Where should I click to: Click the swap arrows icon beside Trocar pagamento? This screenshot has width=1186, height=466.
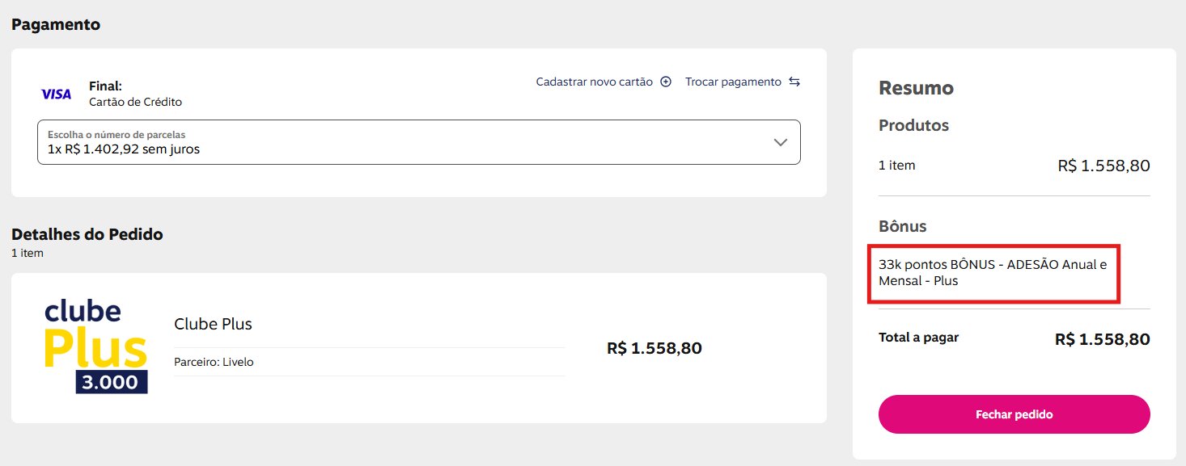click(794, 82)
